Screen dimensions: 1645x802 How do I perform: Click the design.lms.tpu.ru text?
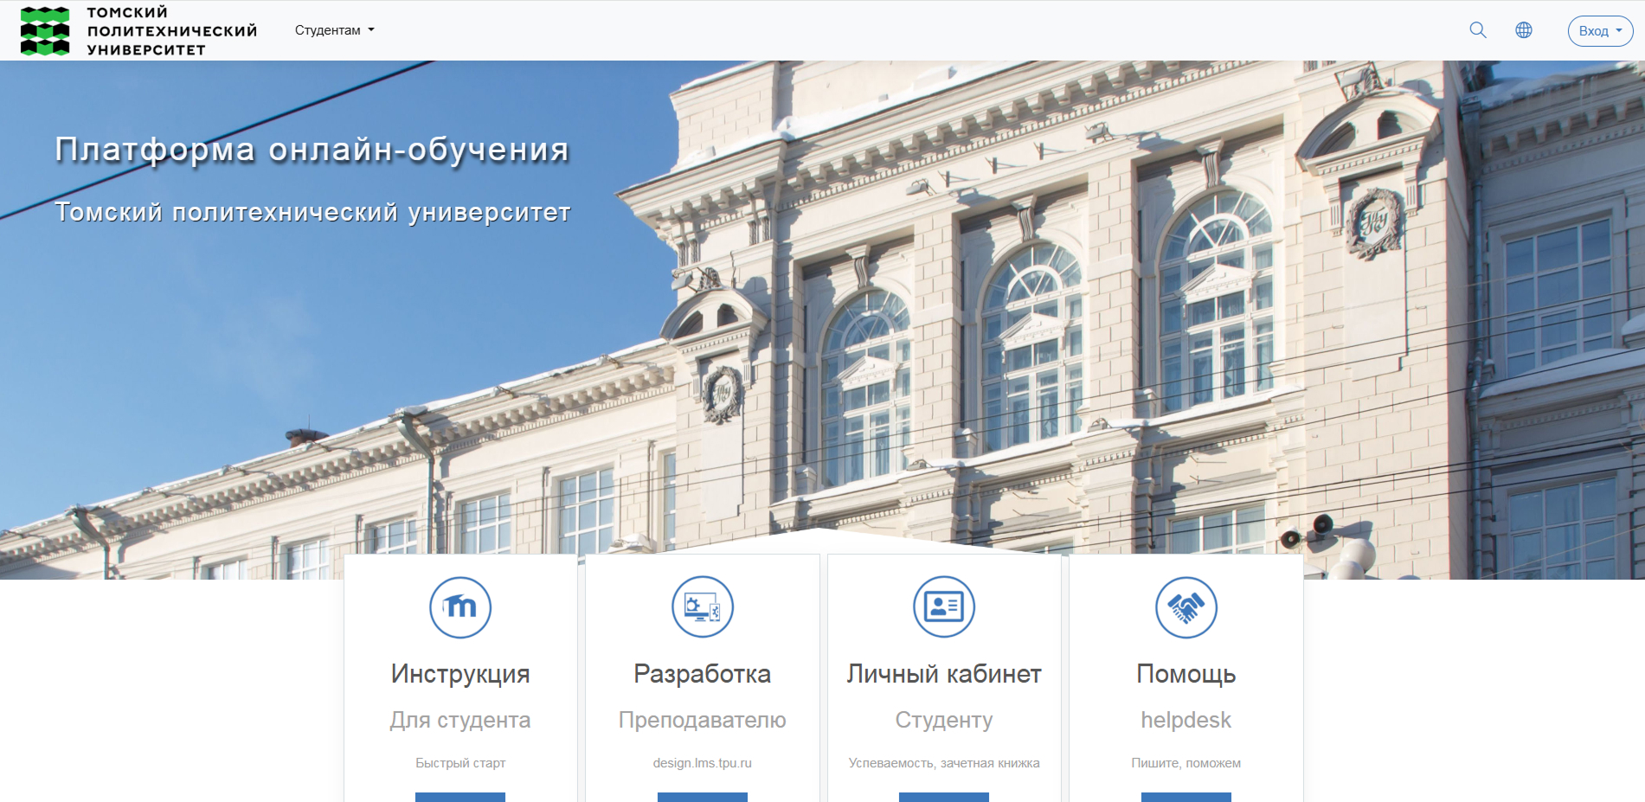(x=703, y=763)
